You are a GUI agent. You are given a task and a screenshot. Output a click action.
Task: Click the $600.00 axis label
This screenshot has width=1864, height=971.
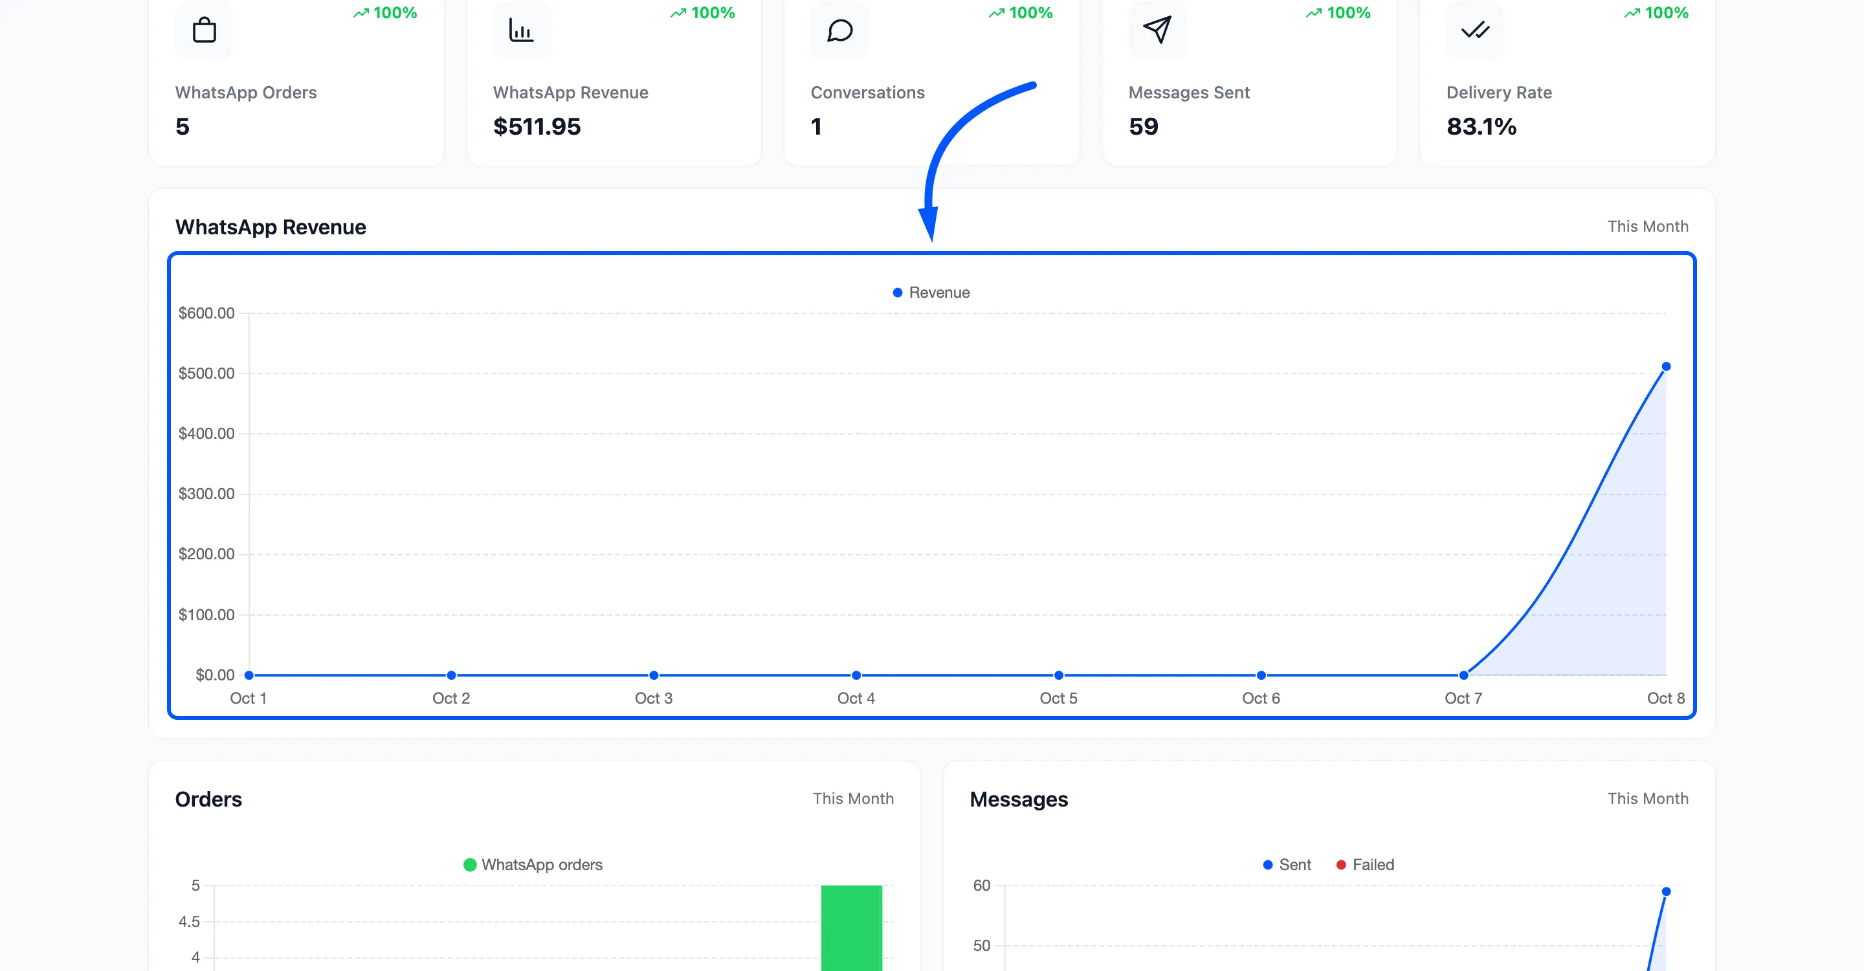point(206,313)
